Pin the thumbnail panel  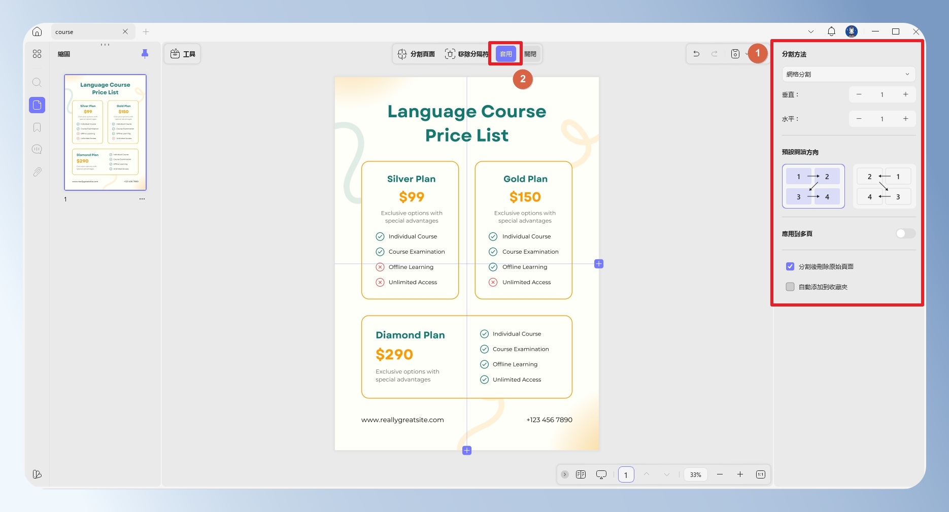(145, 54)
